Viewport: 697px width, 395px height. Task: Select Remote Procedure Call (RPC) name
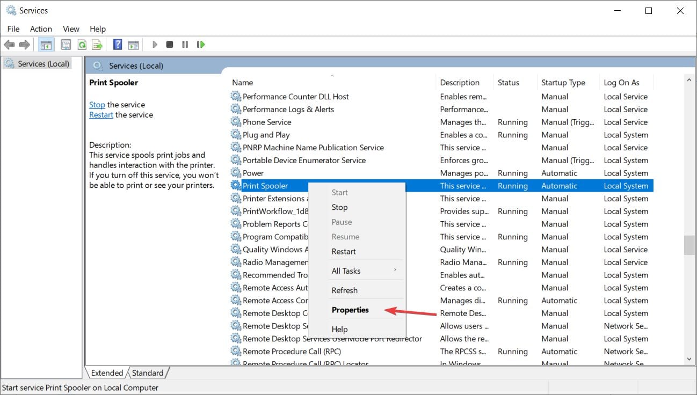pos(292,352)
